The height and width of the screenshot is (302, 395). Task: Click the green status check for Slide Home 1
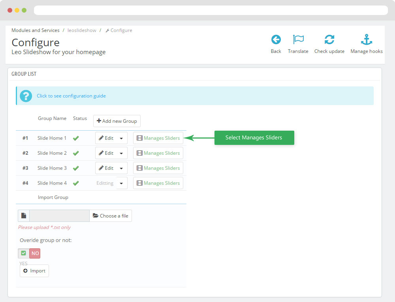click(76, 138)
